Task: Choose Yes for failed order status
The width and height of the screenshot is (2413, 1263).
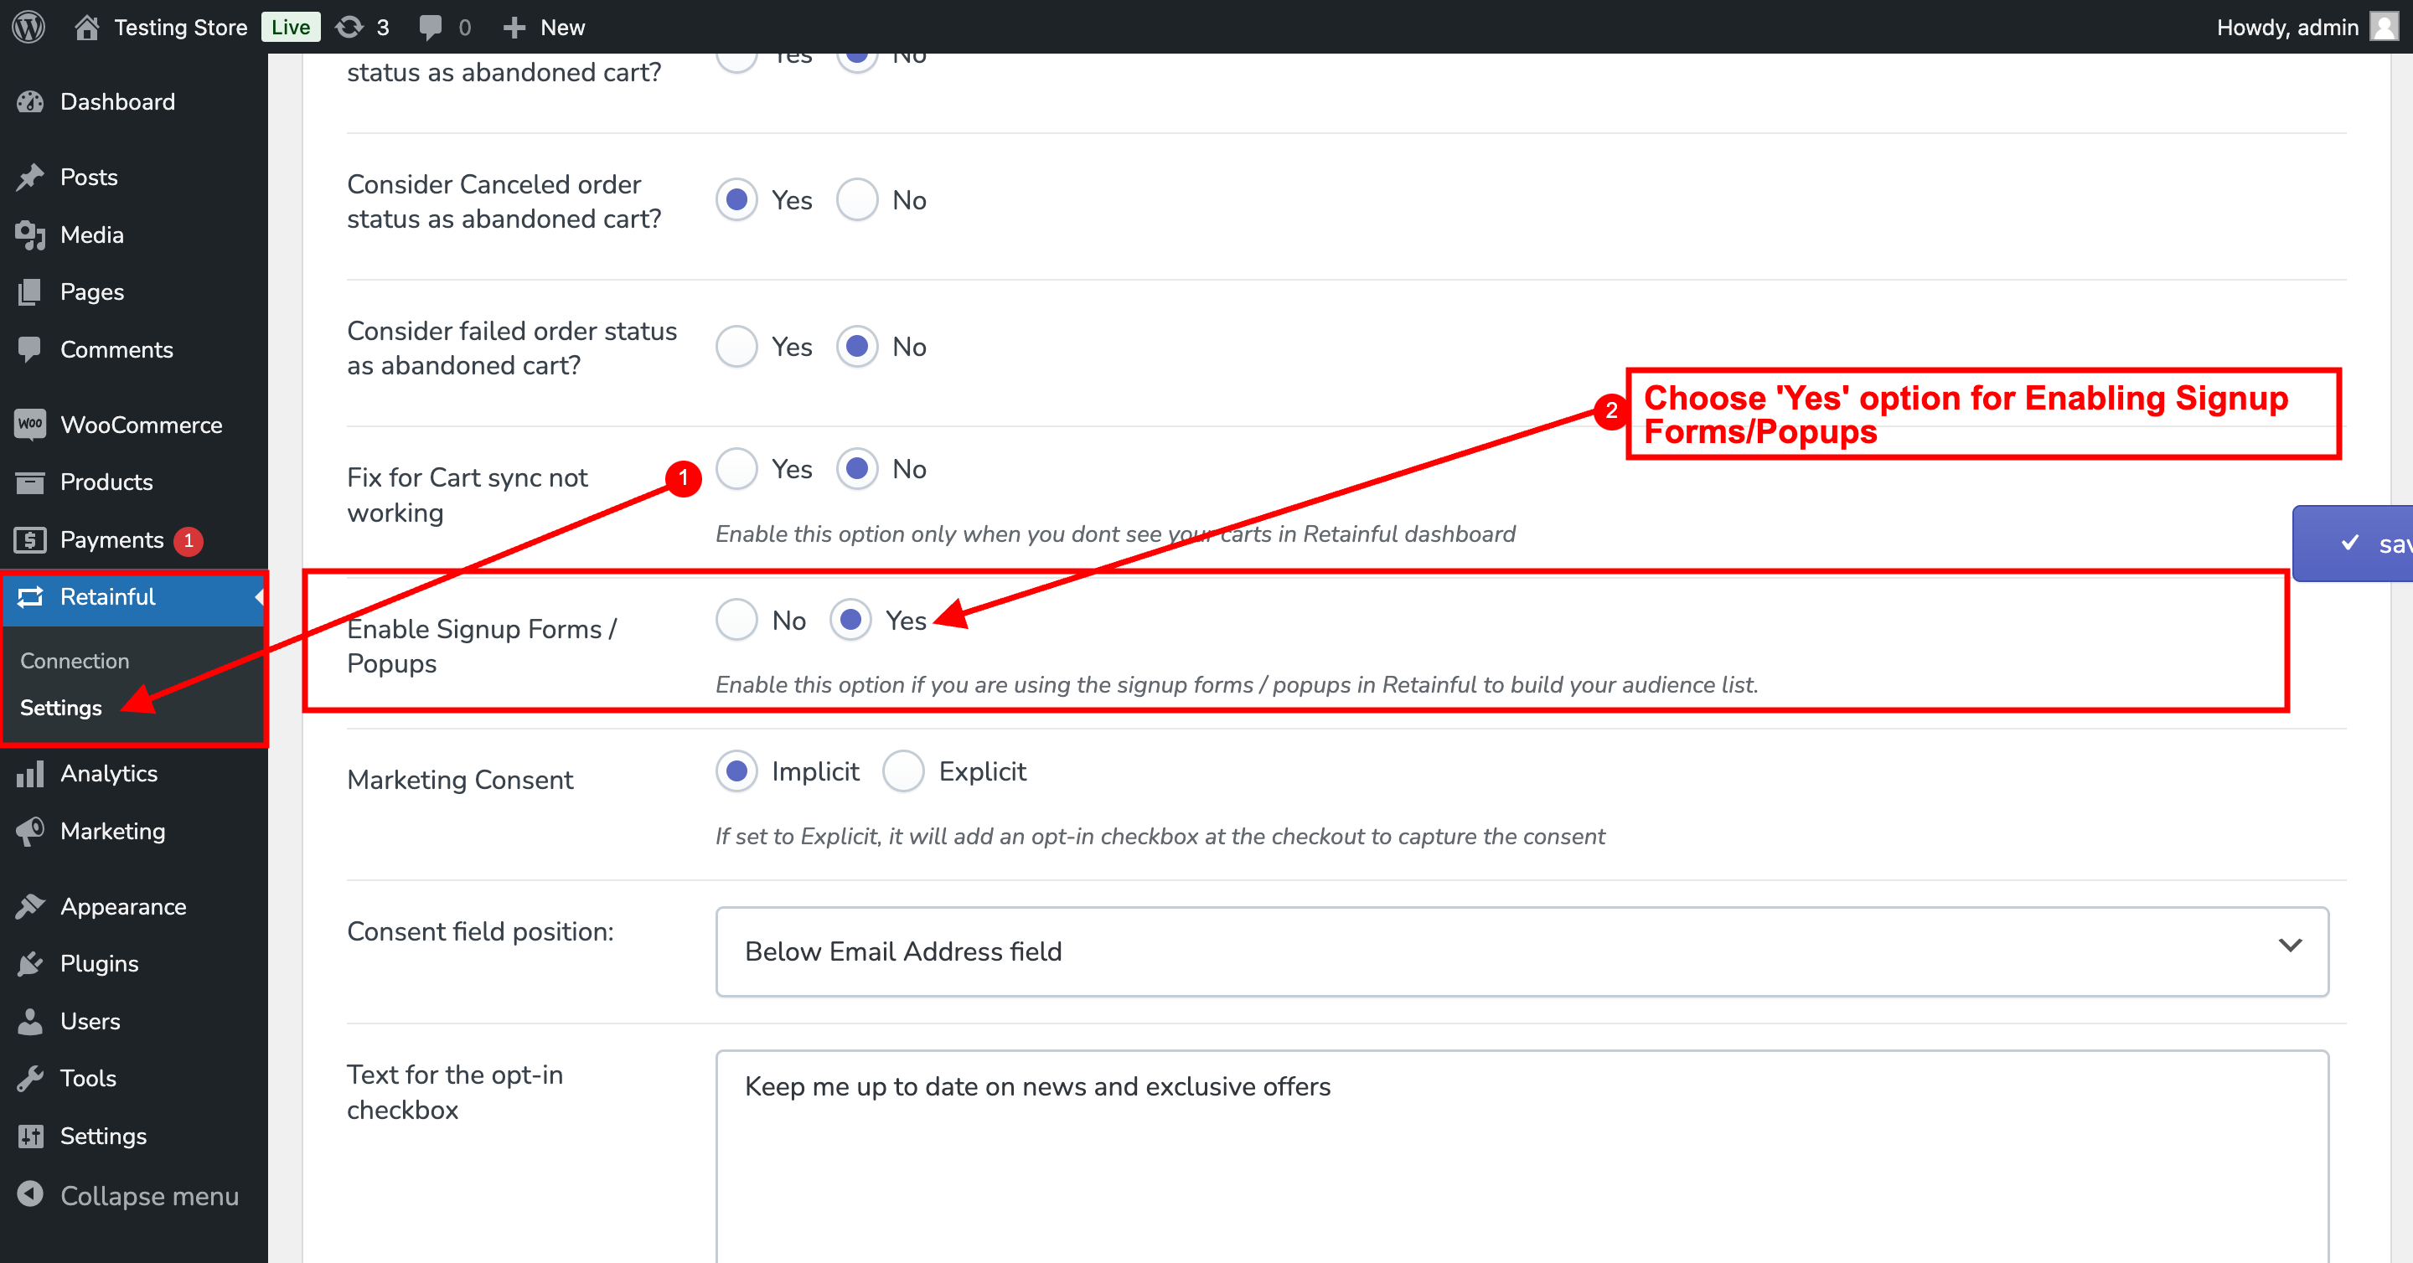Action: (x=736, y=347)
